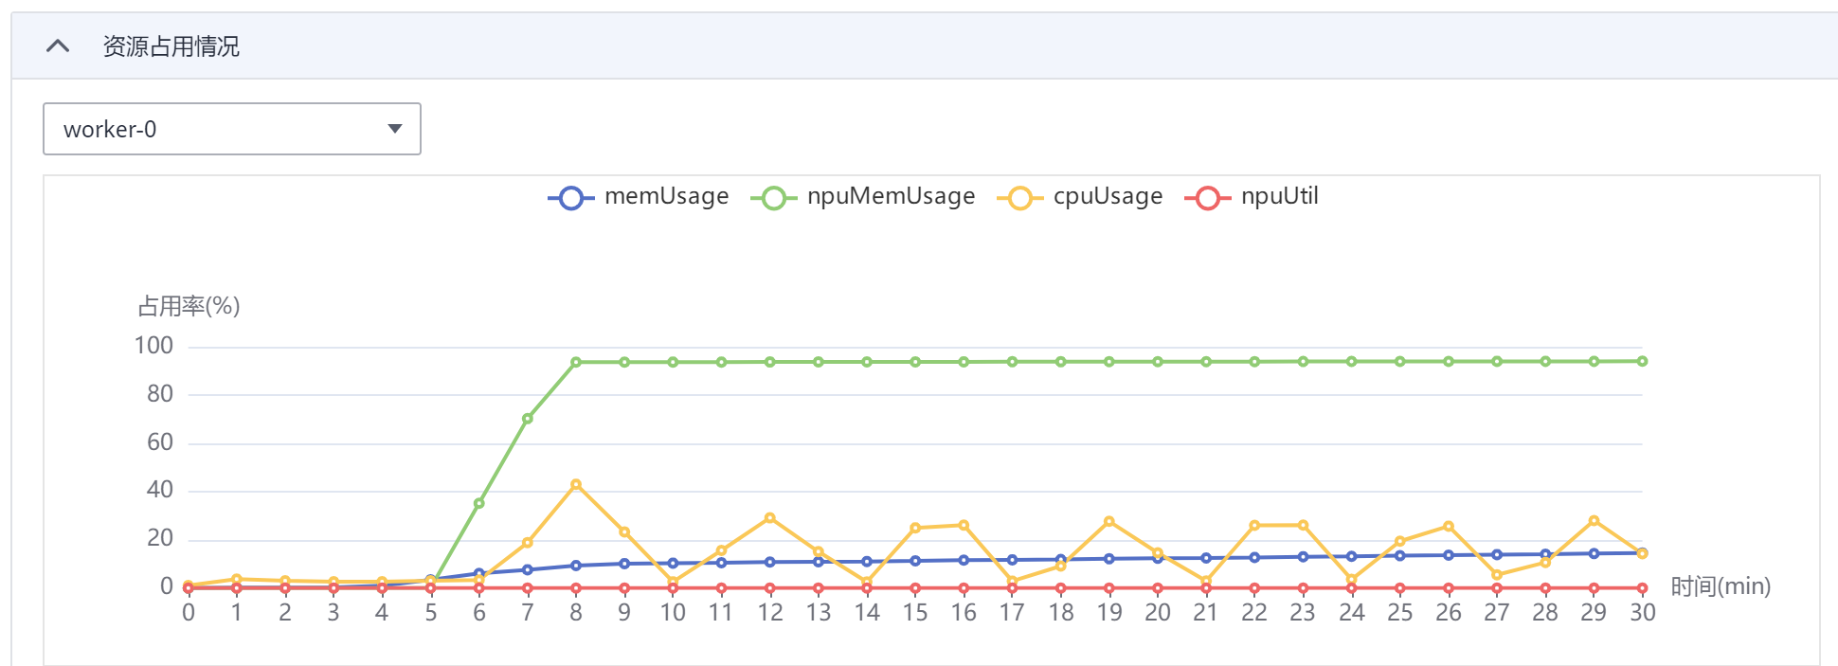Collapse the 资源占用情况 section chevron
The image size is (1838, 666).
pos(58,45)
